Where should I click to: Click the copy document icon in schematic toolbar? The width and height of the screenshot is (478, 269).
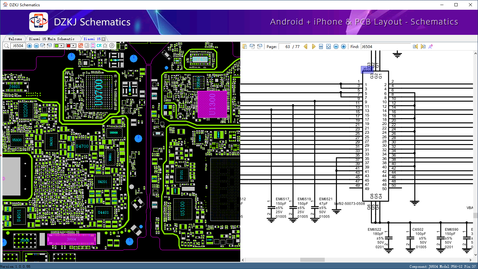point(245,46)
